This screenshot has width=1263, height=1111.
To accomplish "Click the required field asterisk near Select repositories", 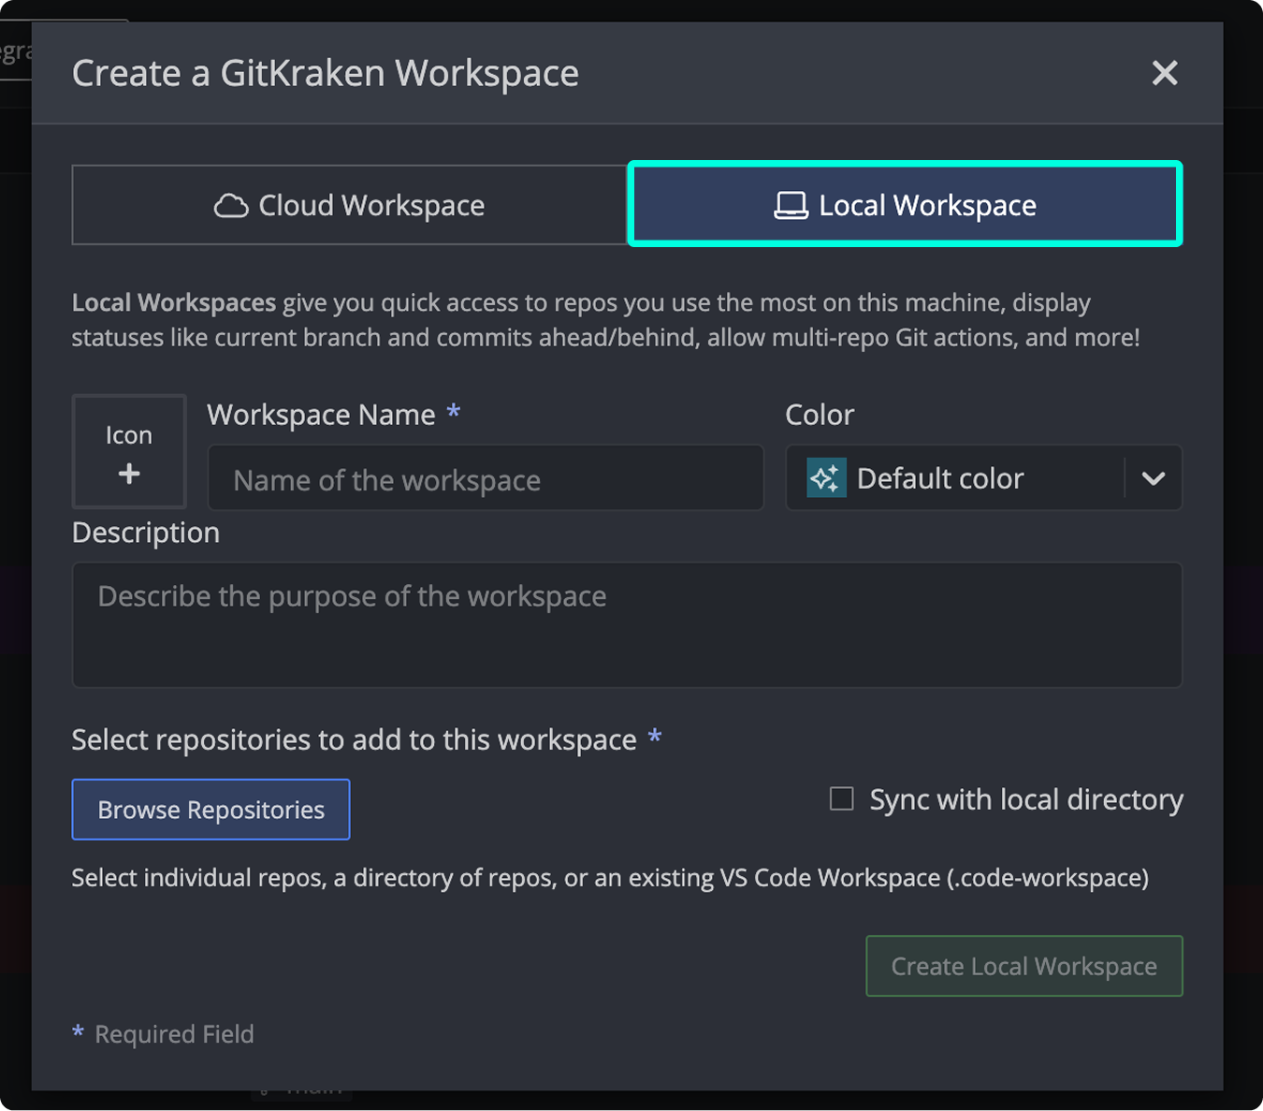I will coord(655,738).
